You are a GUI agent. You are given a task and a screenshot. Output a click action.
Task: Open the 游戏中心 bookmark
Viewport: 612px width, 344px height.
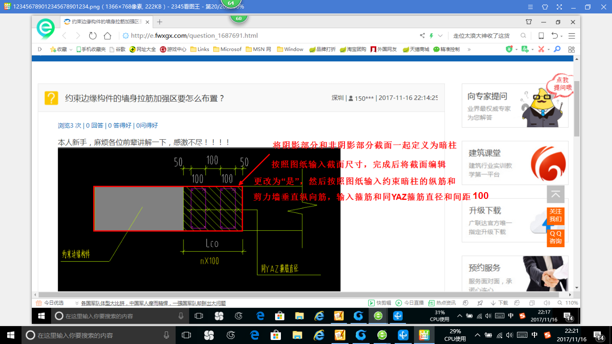pyautogui.click(x=173, y=49)
